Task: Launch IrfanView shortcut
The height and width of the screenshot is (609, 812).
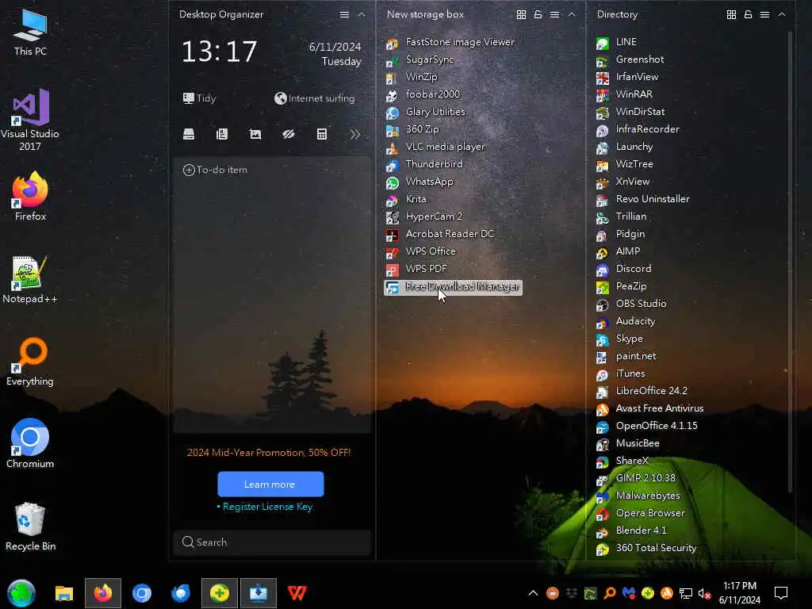Action: [627, 77]
